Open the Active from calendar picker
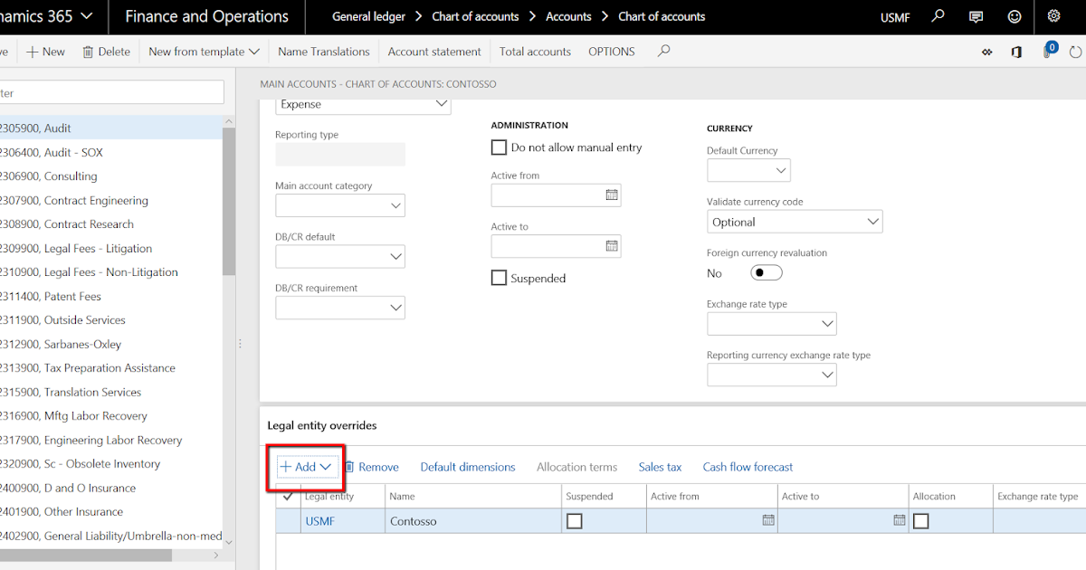The image size is (1086, 570). [x=611, y=195]
